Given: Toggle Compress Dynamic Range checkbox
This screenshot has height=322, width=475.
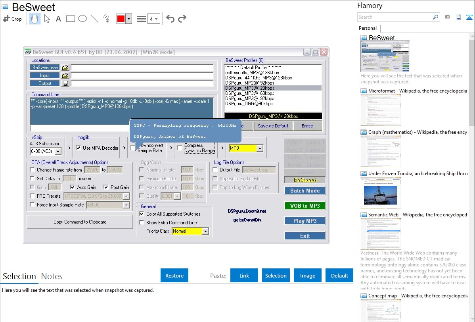Looking at the screenshot, I should click(x=180, y=148).
